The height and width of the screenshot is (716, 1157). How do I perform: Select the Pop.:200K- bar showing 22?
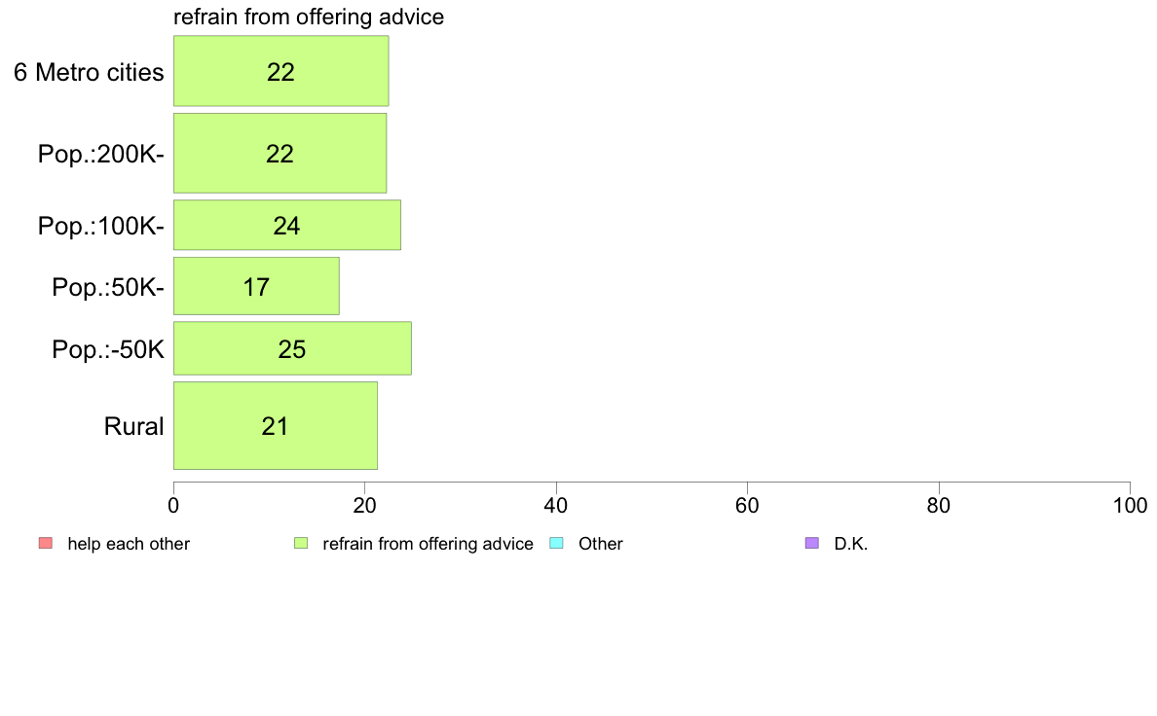[280, 154]
